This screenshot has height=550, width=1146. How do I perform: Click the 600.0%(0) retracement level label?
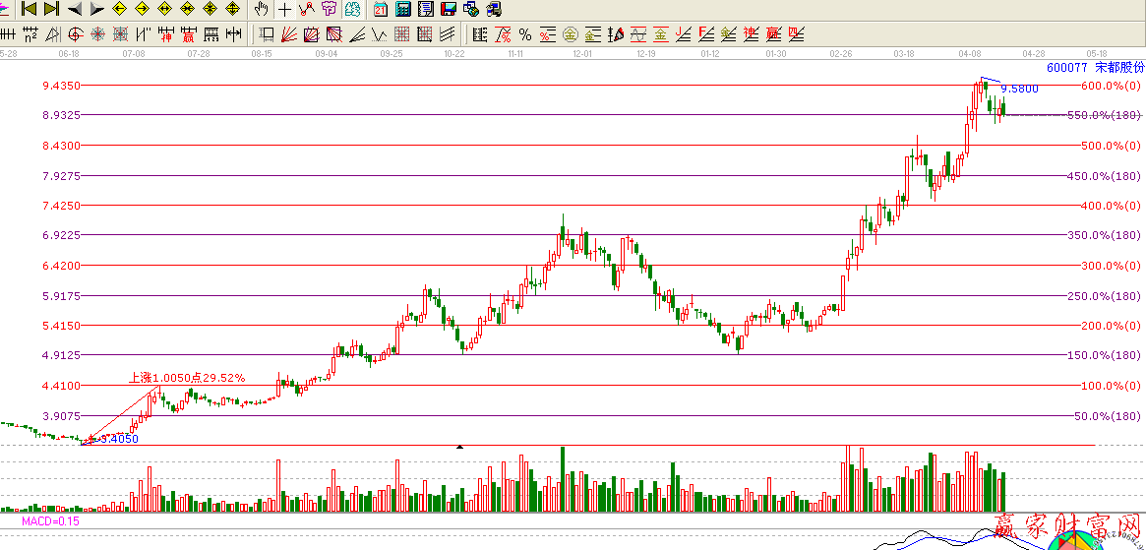coord(1111,86)
